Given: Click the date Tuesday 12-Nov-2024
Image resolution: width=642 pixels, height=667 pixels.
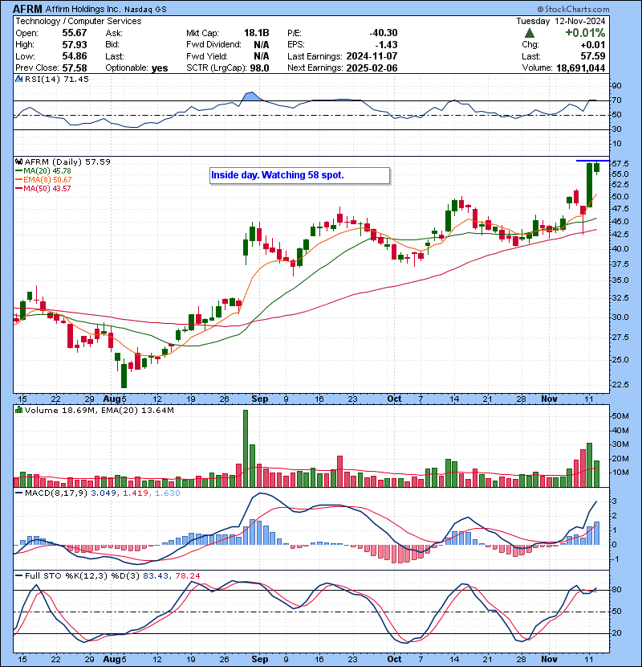Looking at the screenshot, I should tap(561, 21).
